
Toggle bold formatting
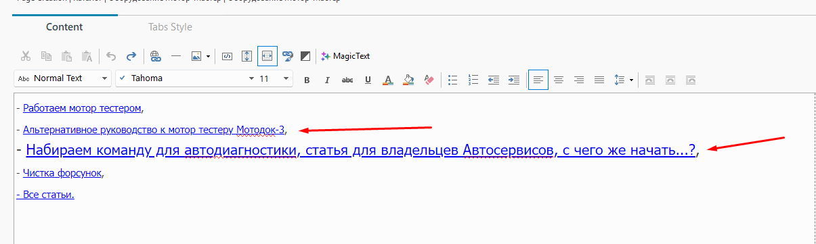(x=307, y=80)
